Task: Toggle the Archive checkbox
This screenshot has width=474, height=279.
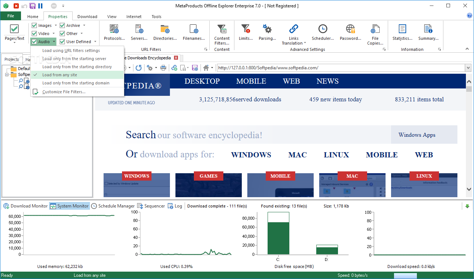Action: pos(62,25)
